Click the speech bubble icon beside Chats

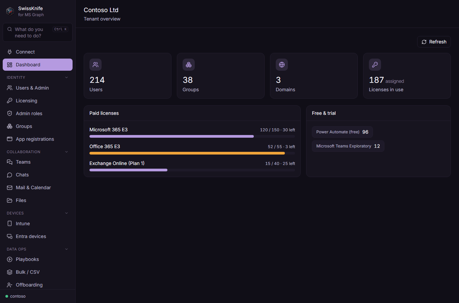coord(9,175)
